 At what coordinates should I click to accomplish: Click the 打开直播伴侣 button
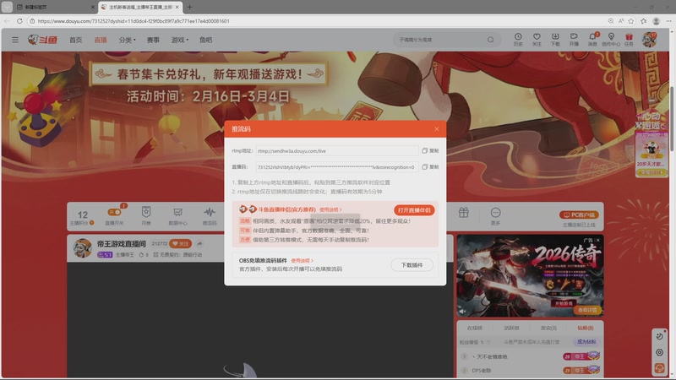tap(414, 210)
